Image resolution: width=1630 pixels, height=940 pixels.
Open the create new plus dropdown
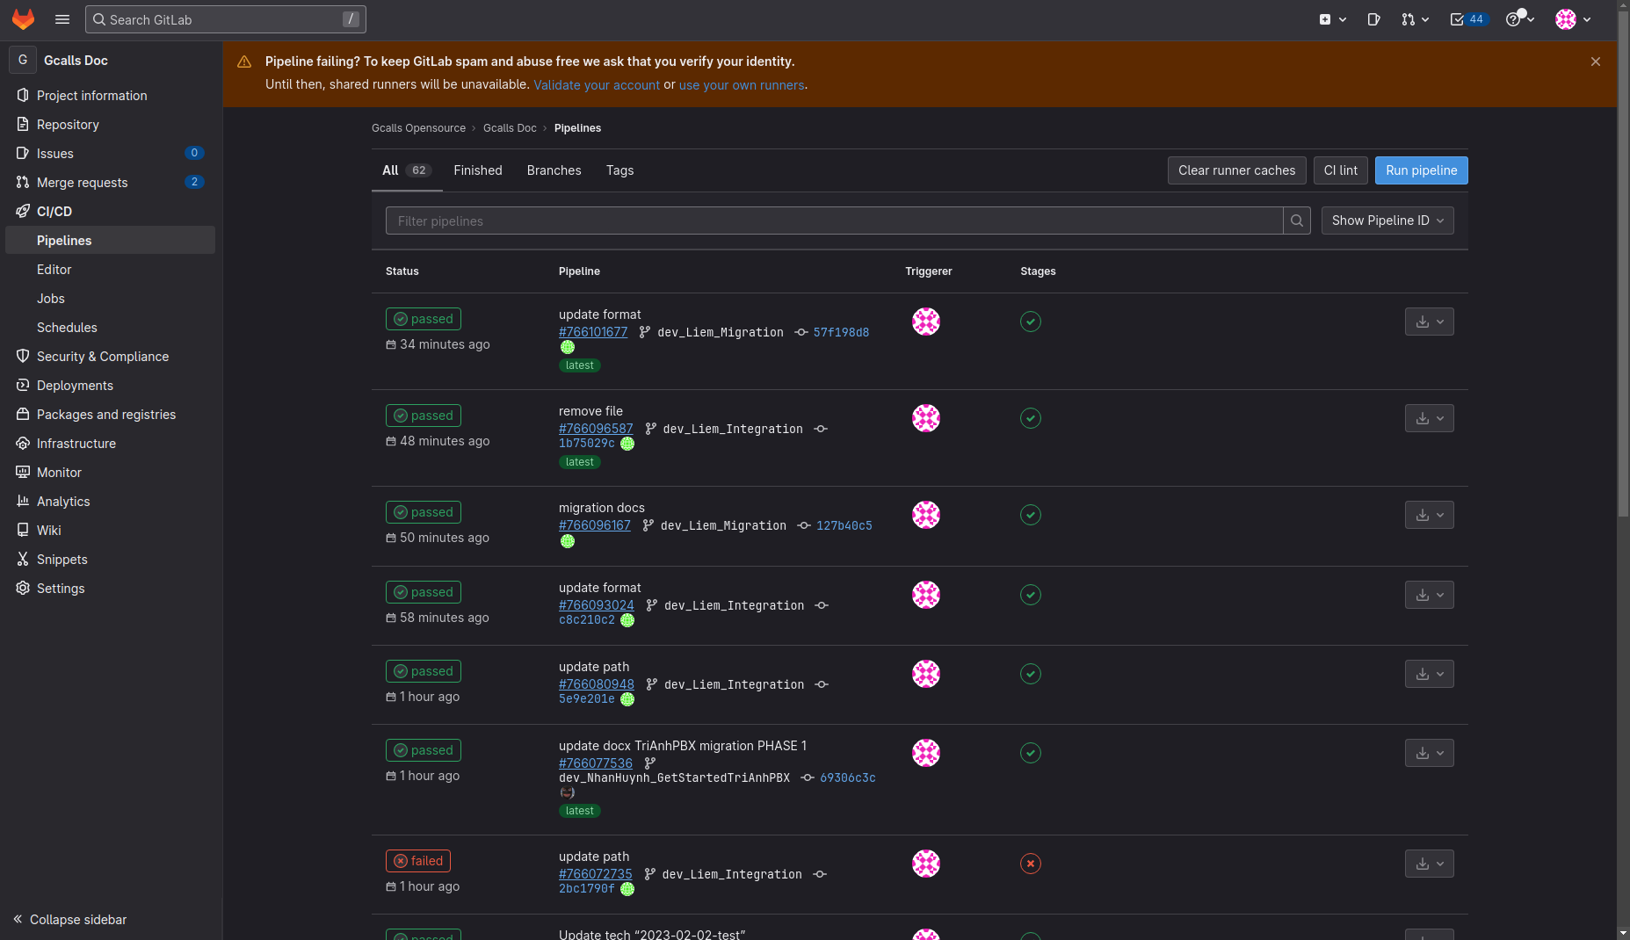(1332, 19)
